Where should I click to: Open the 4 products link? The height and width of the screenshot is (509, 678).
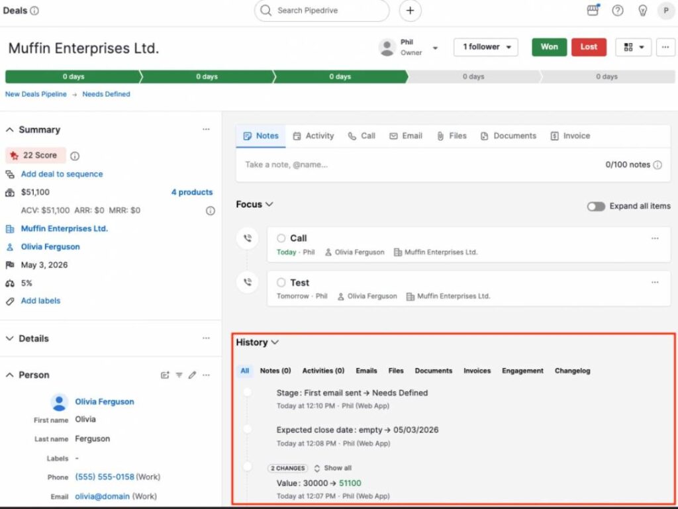point(192,192)
